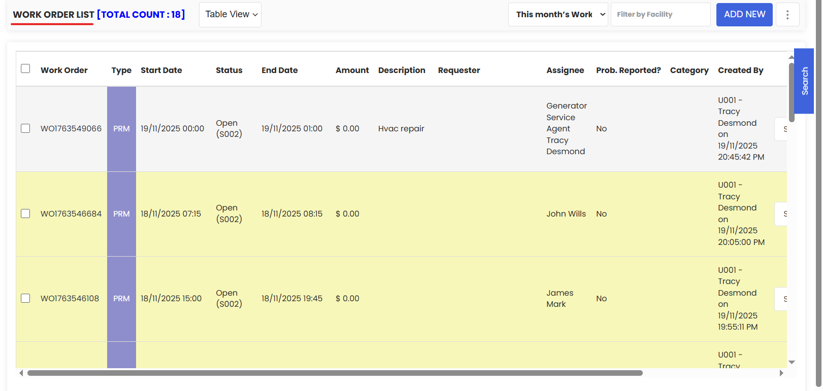Screen dimensions: 823x391
Task: Check the box for WO1763549066
Action: click(25, 128)
